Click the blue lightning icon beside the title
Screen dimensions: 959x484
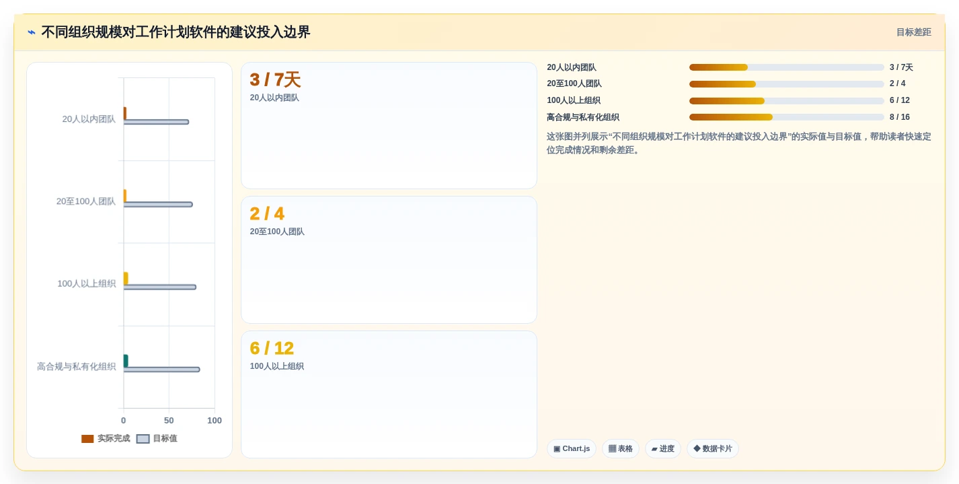point(32,32)
